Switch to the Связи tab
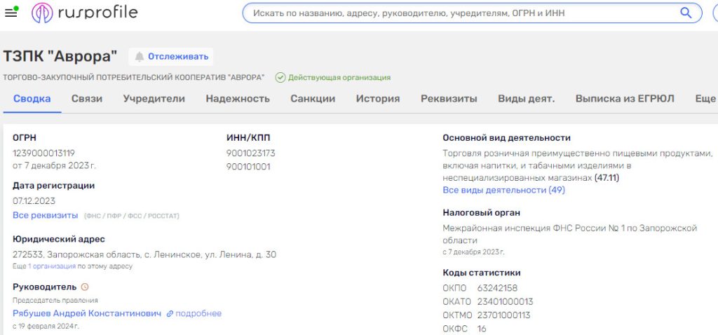This screenshot has height=335, width=718. click(87, 99)
